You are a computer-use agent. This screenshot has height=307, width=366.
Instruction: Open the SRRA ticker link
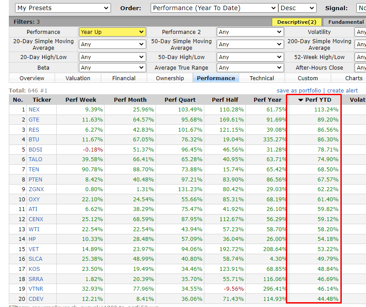coord(36,279)
